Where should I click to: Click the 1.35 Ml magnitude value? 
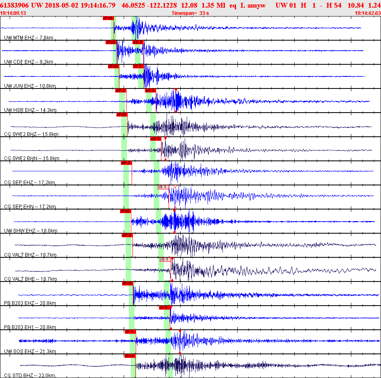point(213,5)
